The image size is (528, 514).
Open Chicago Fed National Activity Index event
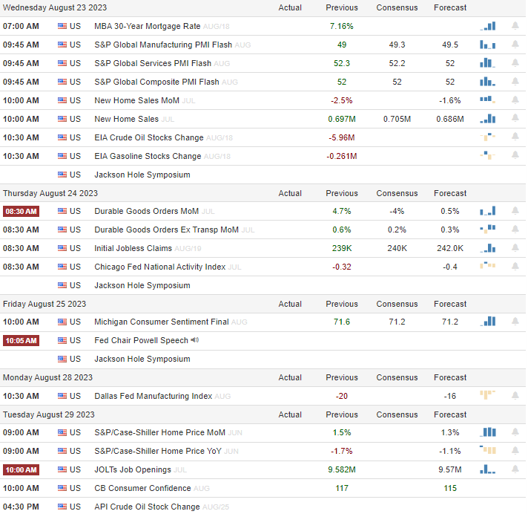[159, 267]
